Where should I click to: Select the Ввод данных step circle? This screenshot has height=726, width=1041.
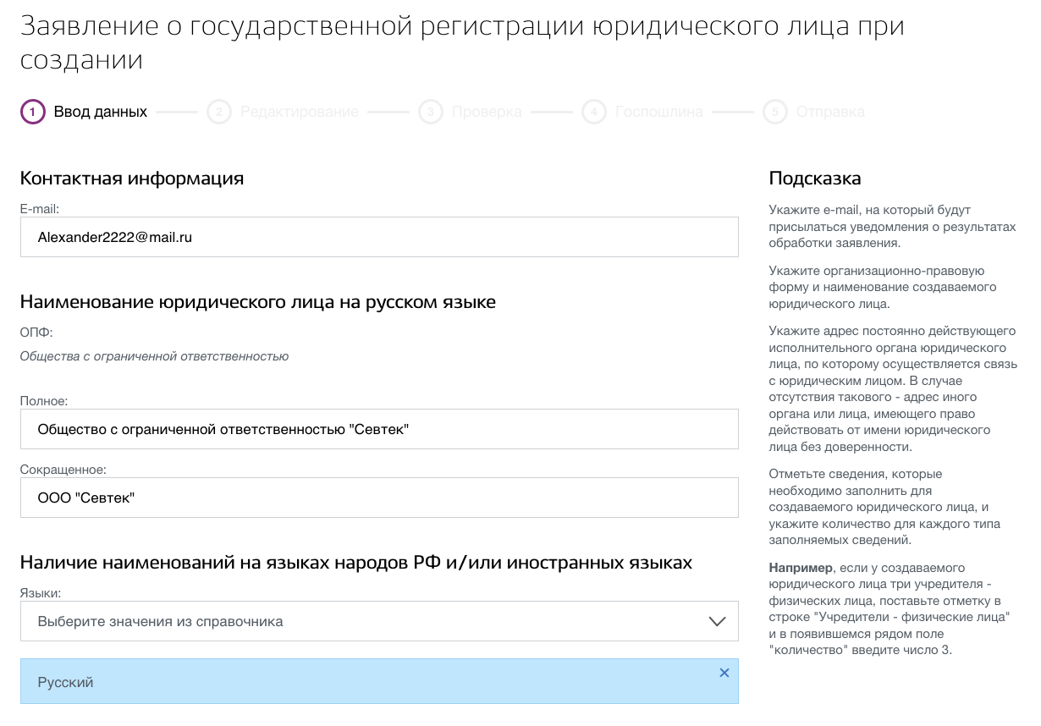click(x=32, y=112)
